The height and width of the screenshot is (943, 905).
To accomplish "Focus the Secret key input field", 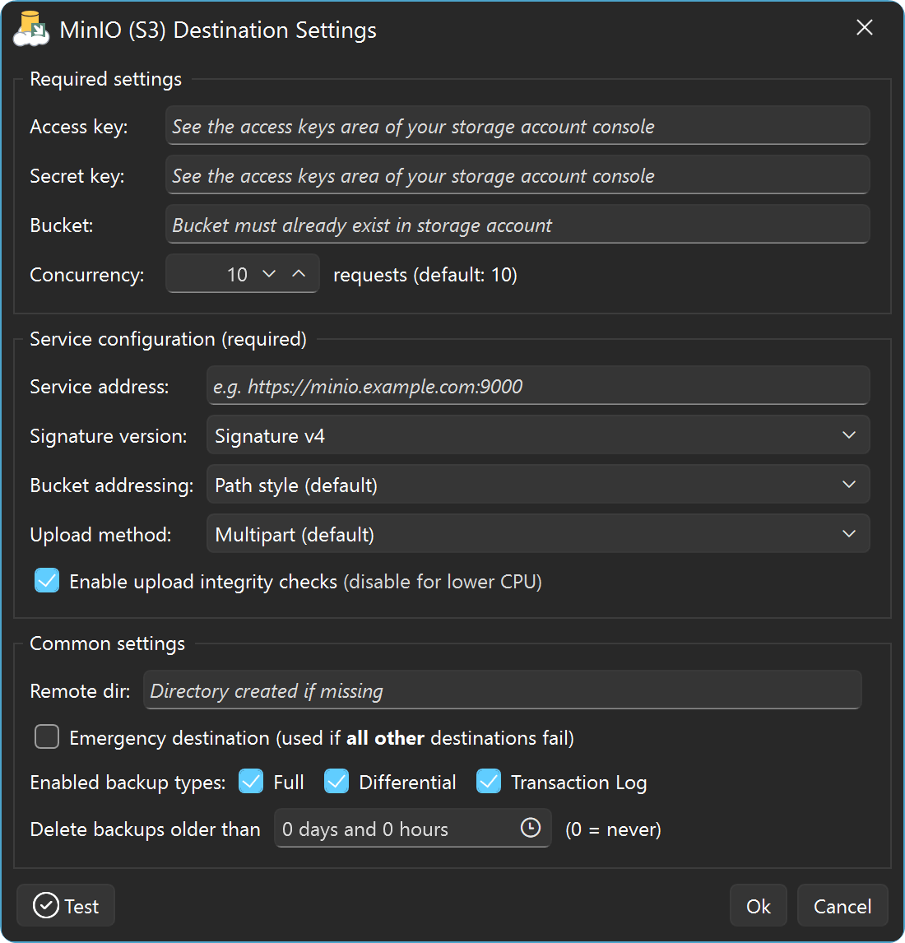I will (x=517, y=175).
